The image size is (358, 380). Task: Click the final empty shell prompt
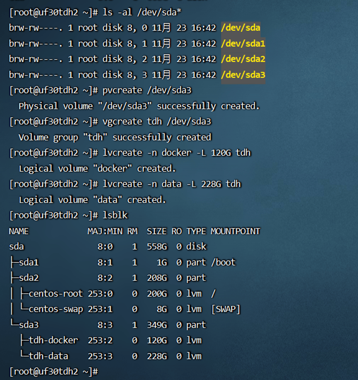point(53,372)
